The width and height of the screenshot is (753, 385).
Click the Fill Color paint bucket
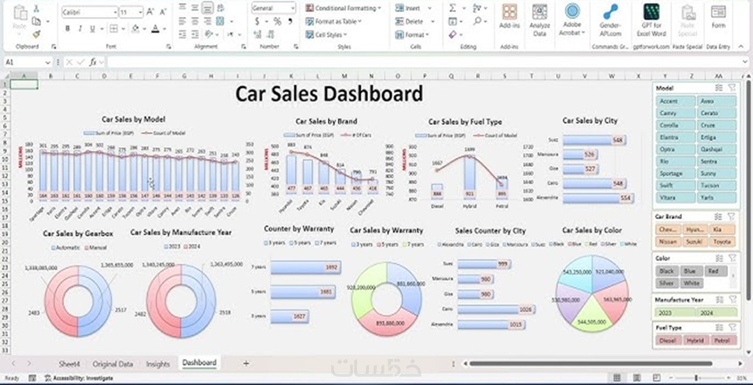tap(135, 28)
